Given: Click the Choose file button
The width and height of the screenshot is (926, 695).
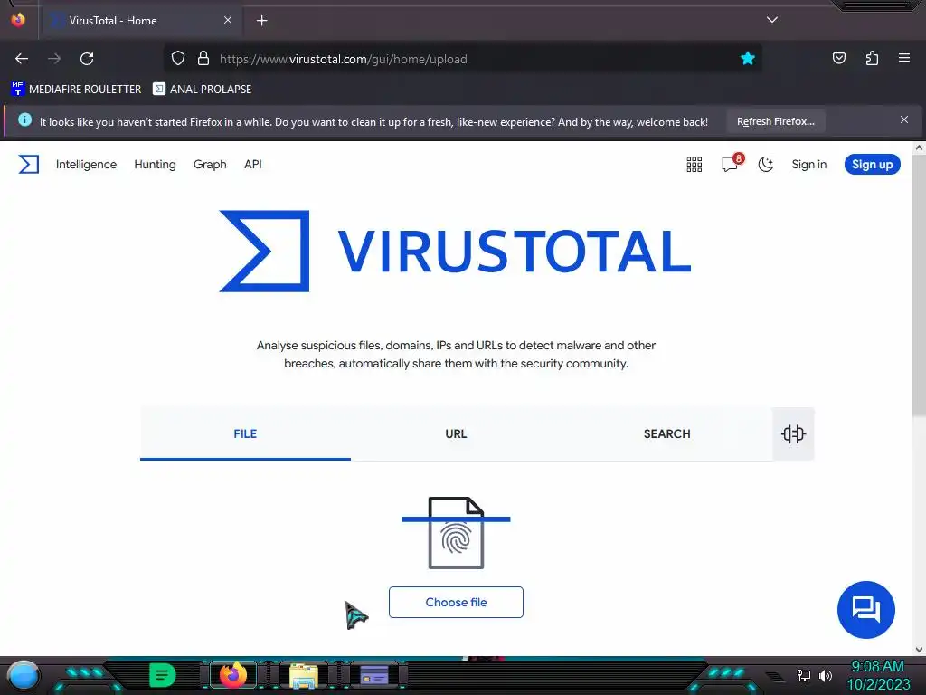Looking at the screenshot, I should point(456,602).
